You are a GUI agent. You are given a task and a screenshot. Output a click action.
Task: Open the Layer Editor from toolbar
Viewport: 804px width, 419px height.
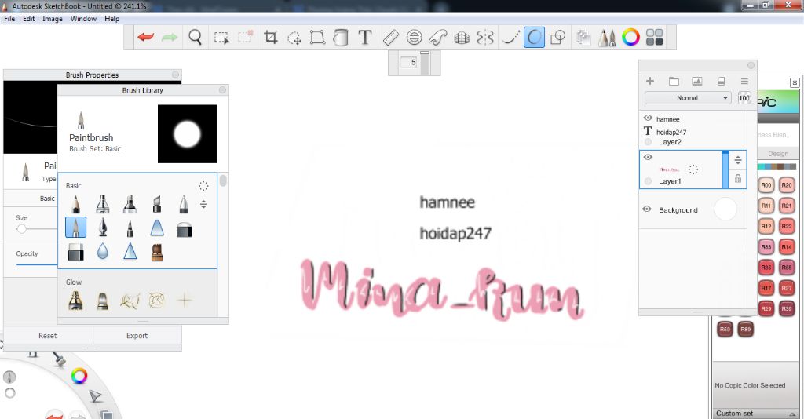pyautogui.click(x=583, y=38)
